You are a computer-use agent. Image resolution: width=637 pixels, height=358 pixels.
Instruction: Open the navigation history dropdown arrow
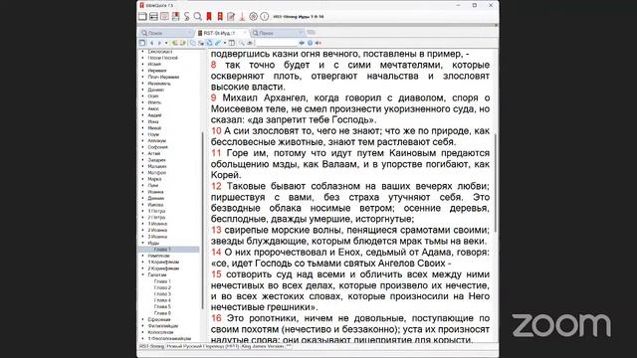166,43
